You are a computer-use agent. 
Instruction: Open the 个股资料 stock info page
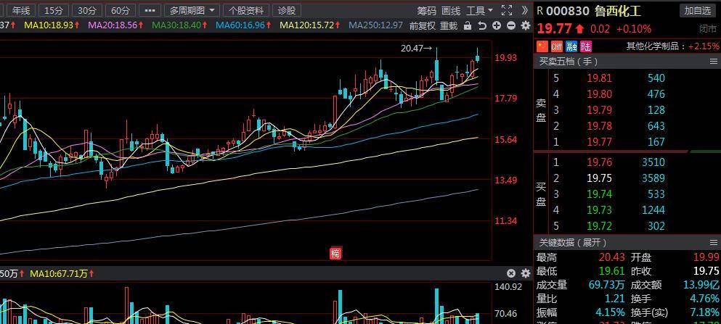coord(246,10)
